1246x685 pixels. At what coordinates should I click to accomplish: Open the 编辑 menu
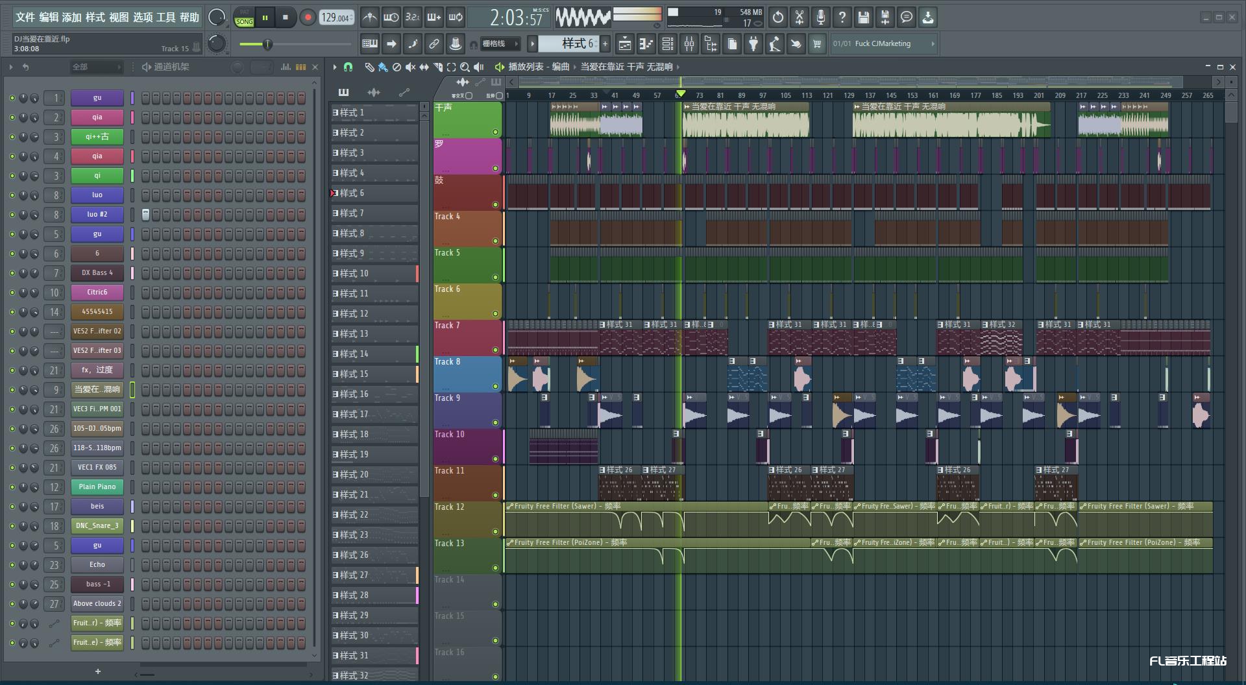point(49,18)
